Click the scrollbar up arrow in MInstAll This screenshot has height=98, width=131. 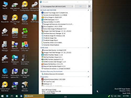91,10
